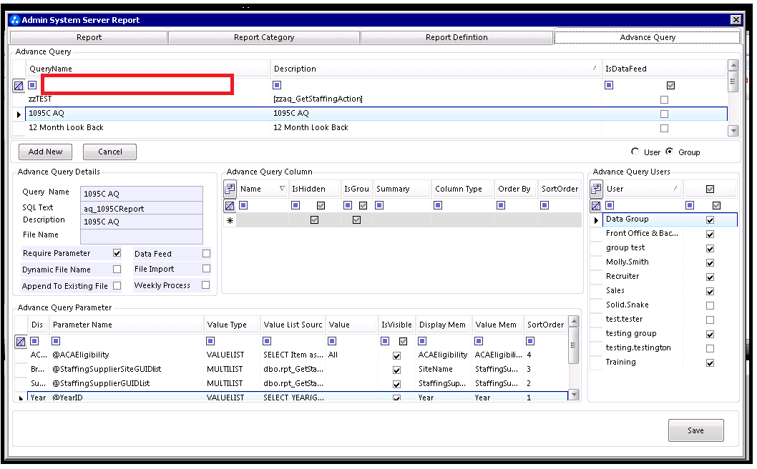Click the Admin System Server Report title icon

tap(14, 20)
